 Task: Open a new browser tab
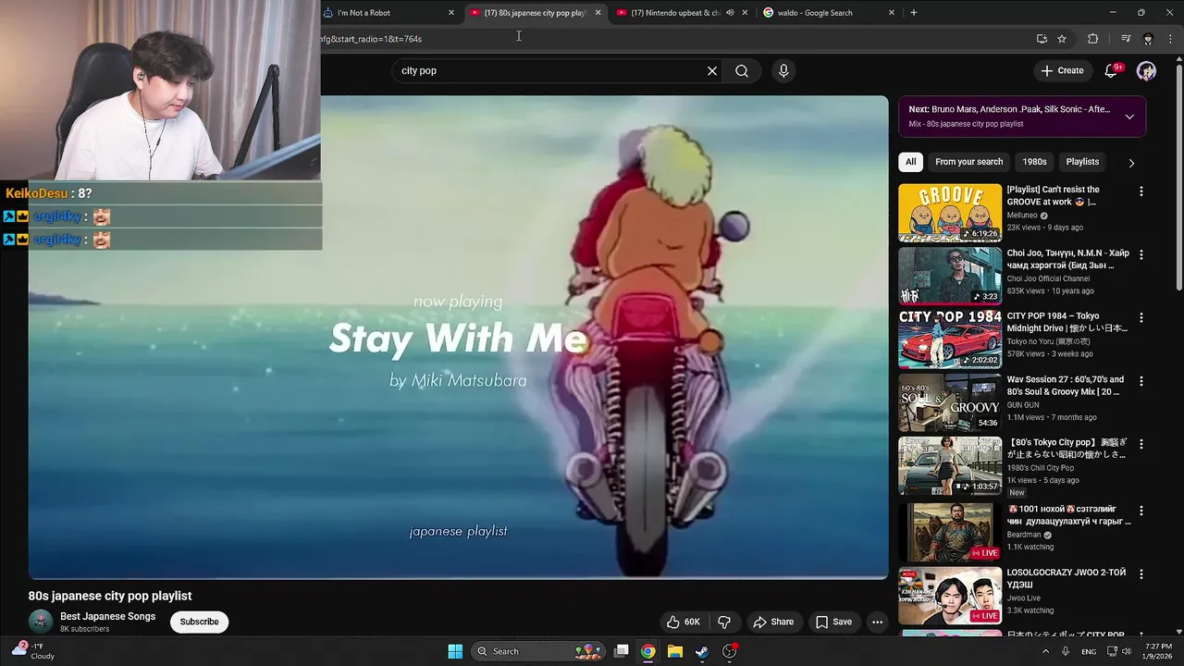point(914,13)
